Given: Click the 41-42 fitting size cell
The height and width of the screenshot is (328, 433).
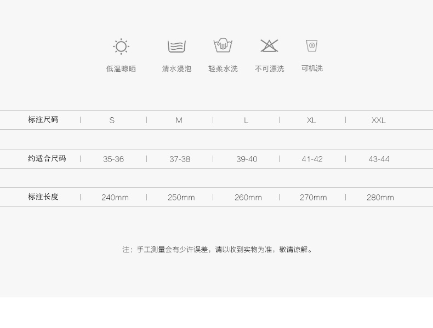Looking at the screenshot, I should click(312, 159).
